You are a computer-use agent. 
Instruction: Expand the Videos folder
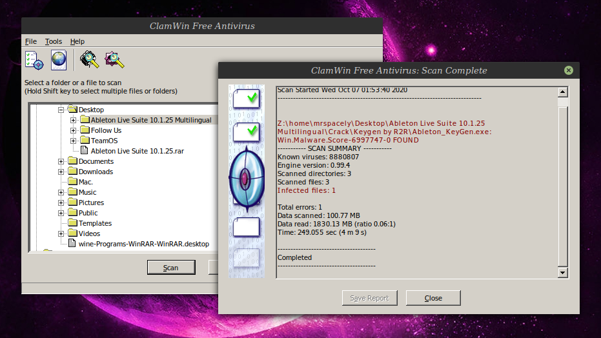point(61,234)
